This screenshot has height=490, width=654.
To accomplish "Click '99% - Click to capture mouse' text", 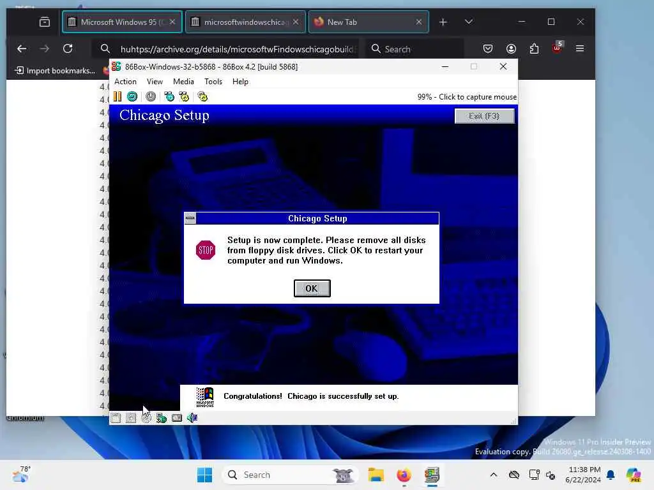I will (x=467, y=97).
